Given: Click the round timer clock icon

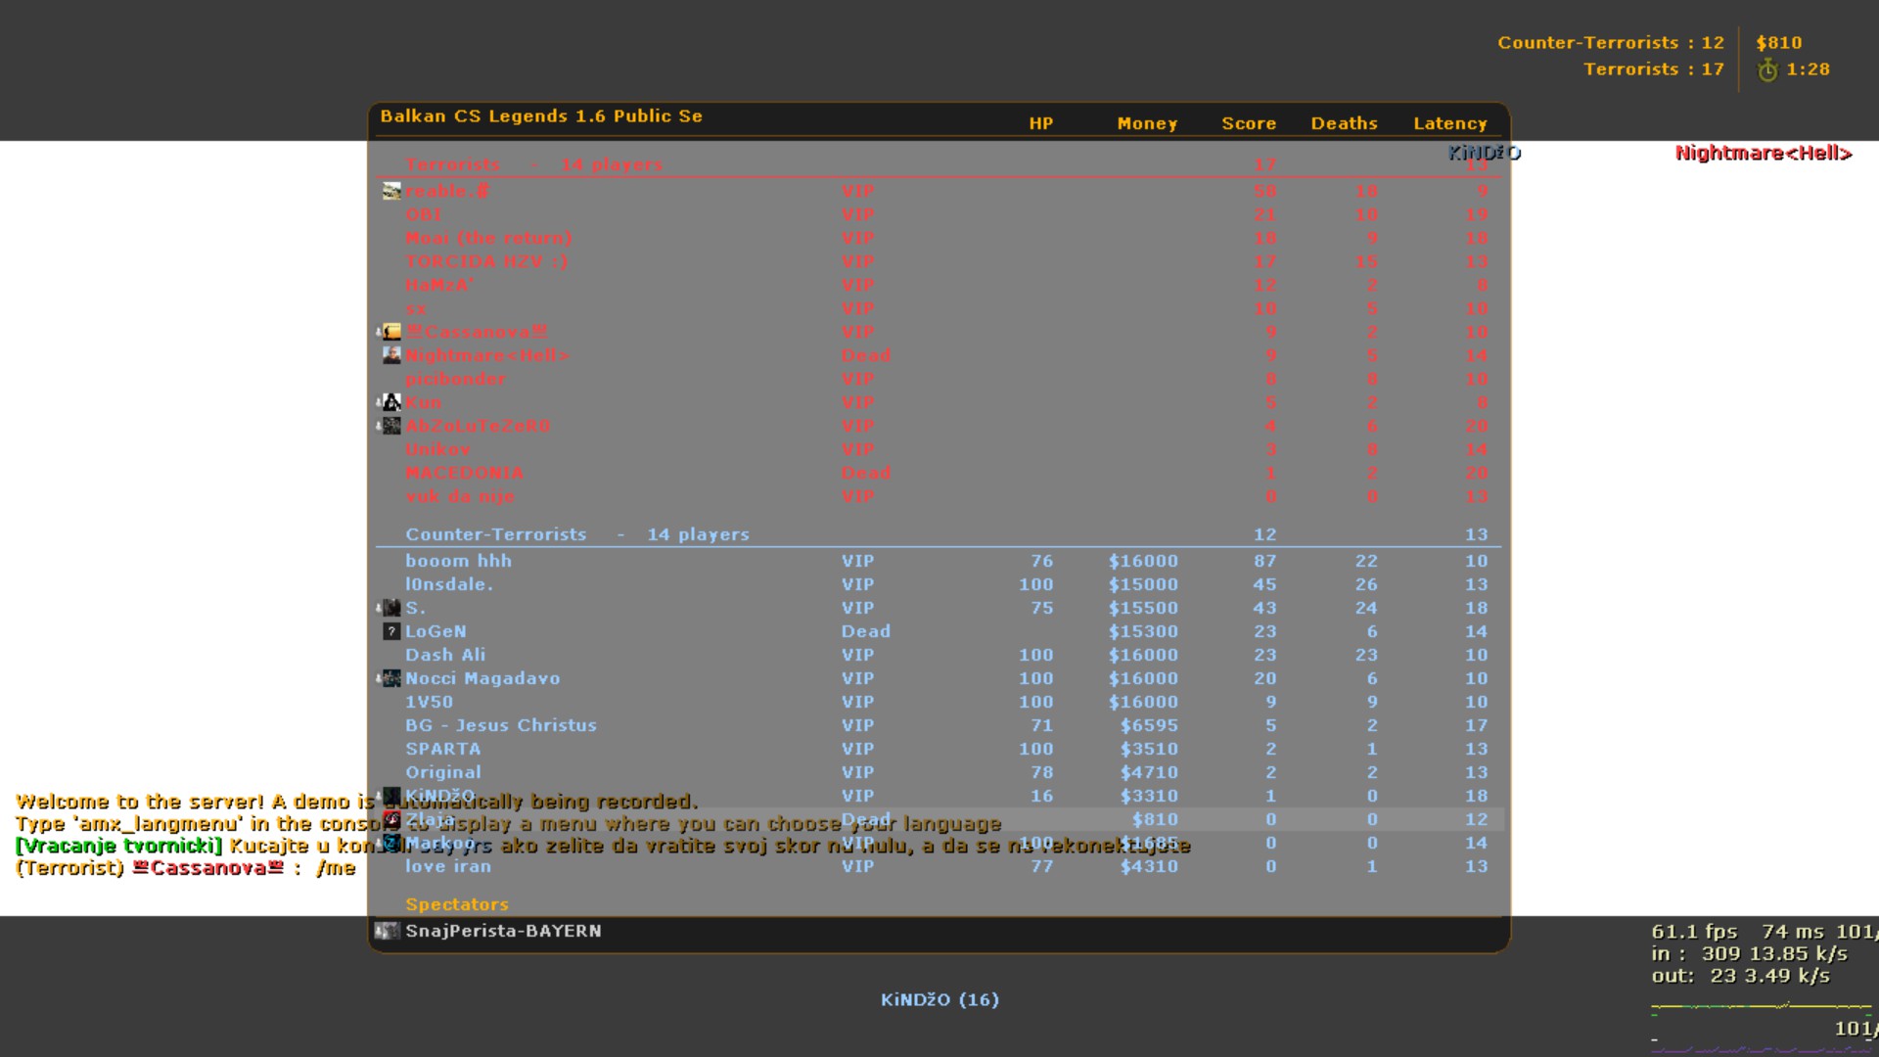Looking at the screenshot, I should tap(1767, 69).
